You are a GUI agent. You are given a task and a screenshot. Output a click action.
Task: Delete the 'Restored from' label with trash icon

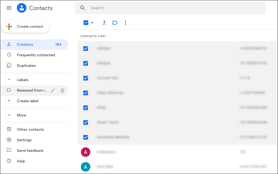pyautogui.click(x=62, y=90)
